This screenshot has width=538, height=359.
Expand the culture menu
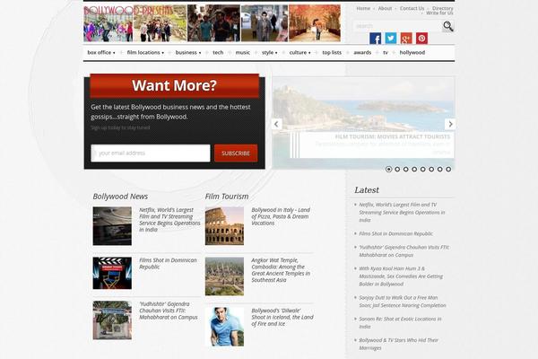pos(299,53)
